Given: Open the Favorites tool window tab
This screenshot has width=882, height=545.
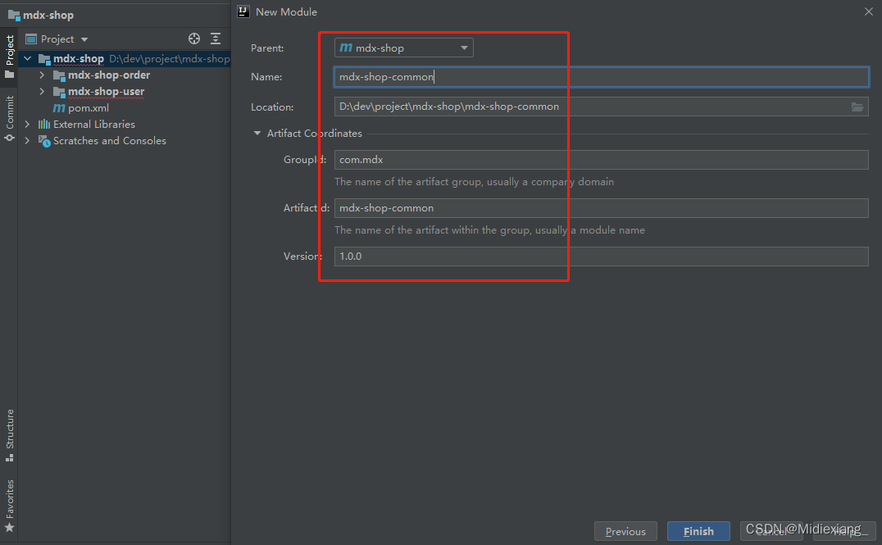Looking at the screenshot, I should [x=10, y=505].
